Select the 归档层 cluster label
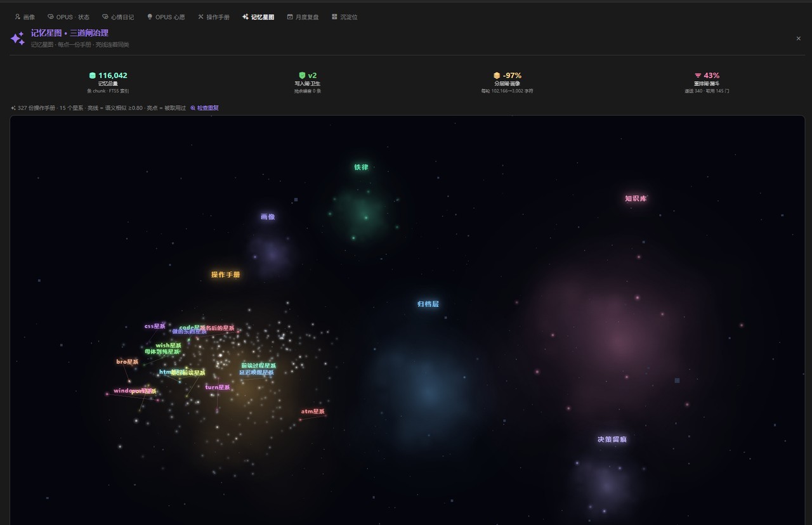The height and width of the screenshot is (525, 812). tap(428, 304)
